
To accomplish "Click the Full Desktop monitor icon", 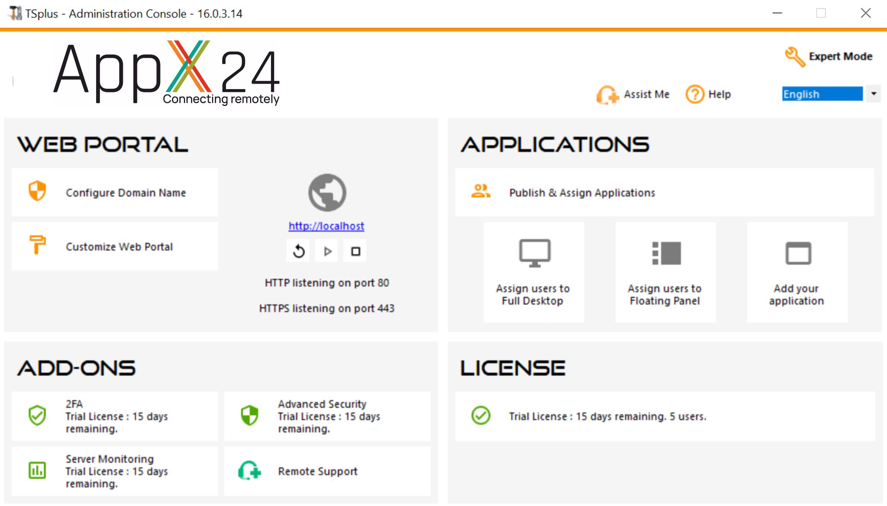I will [x=534, y=253].
